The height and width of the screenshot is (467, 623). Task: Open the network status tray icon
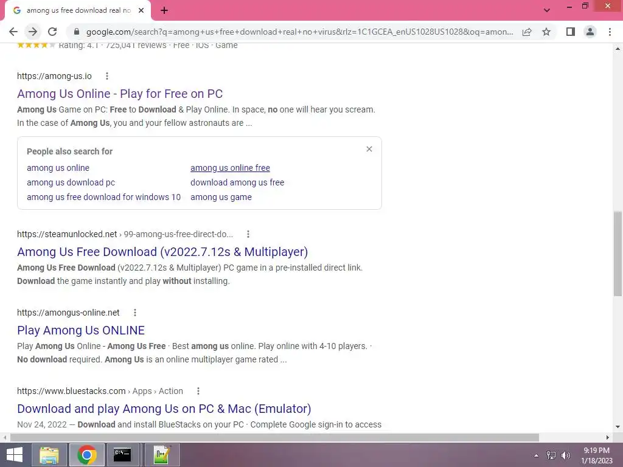pyautogui.click(x=551, y=455)
